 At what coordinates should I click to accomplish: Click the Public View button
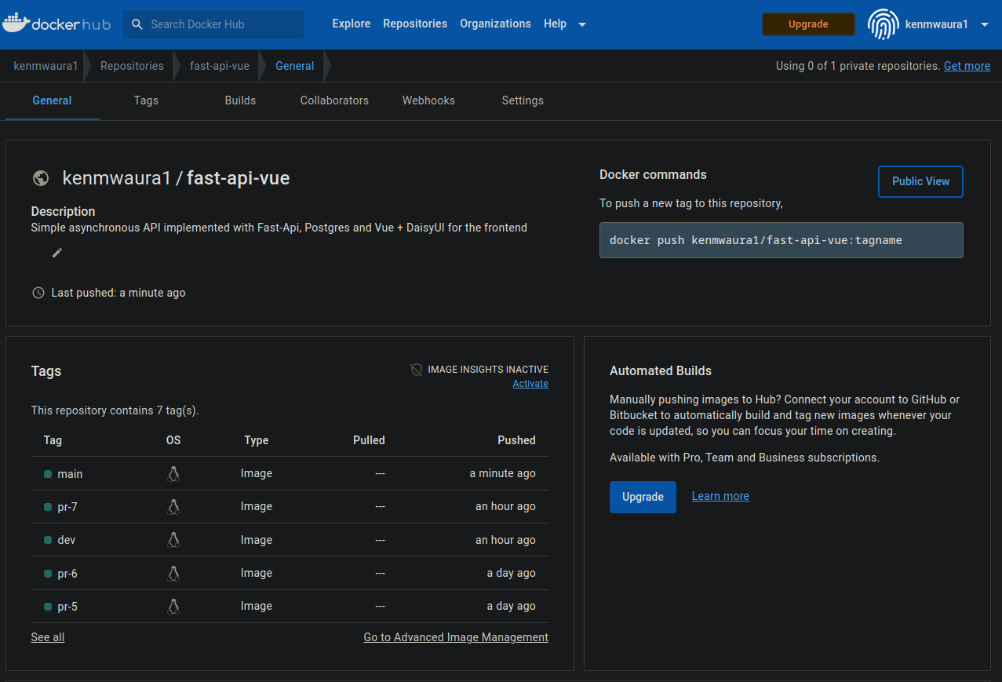[920, 181]
